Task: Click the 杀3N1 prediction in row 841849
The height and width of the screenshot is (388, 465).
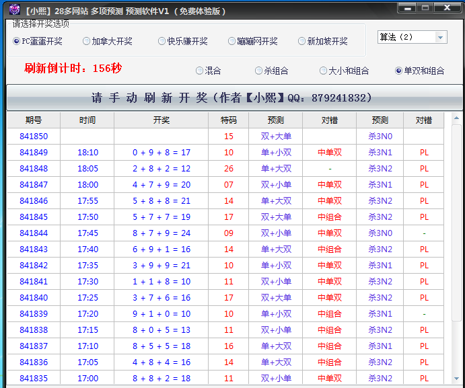Action: [x=380, y=153]
